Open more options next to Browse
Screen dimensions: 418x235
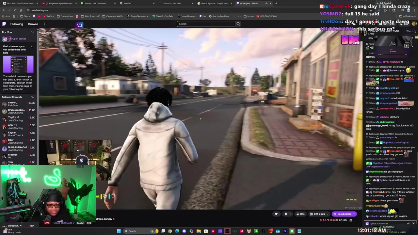coord(44,24)
